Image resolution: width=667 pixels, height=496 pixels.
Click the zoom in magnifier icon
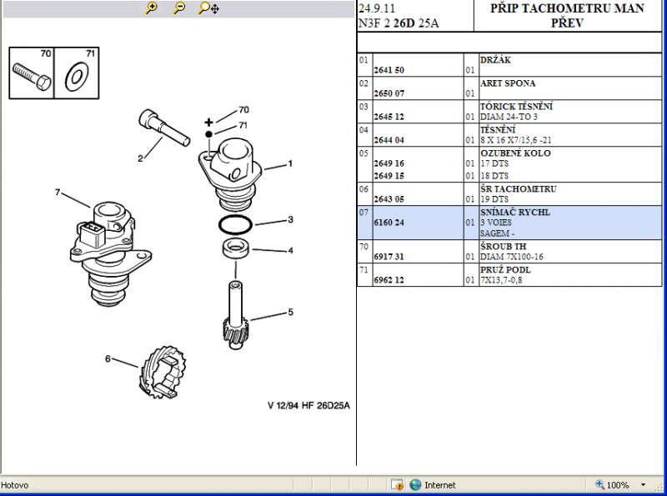(151, 8)
